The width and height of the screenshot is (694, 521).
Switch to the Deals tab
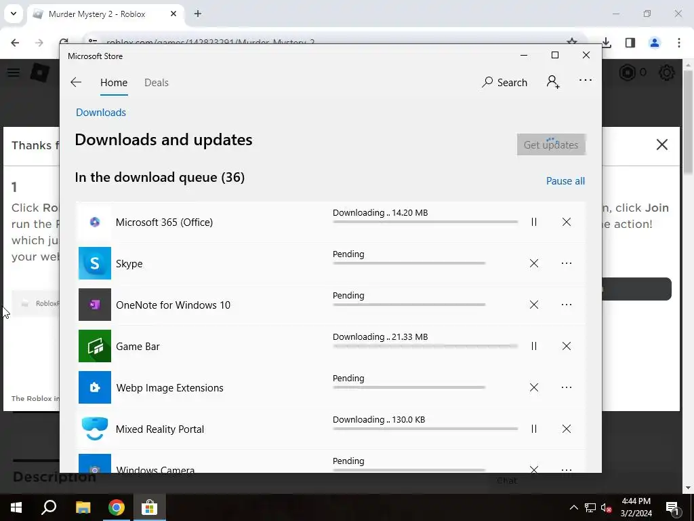click(157, 83)
